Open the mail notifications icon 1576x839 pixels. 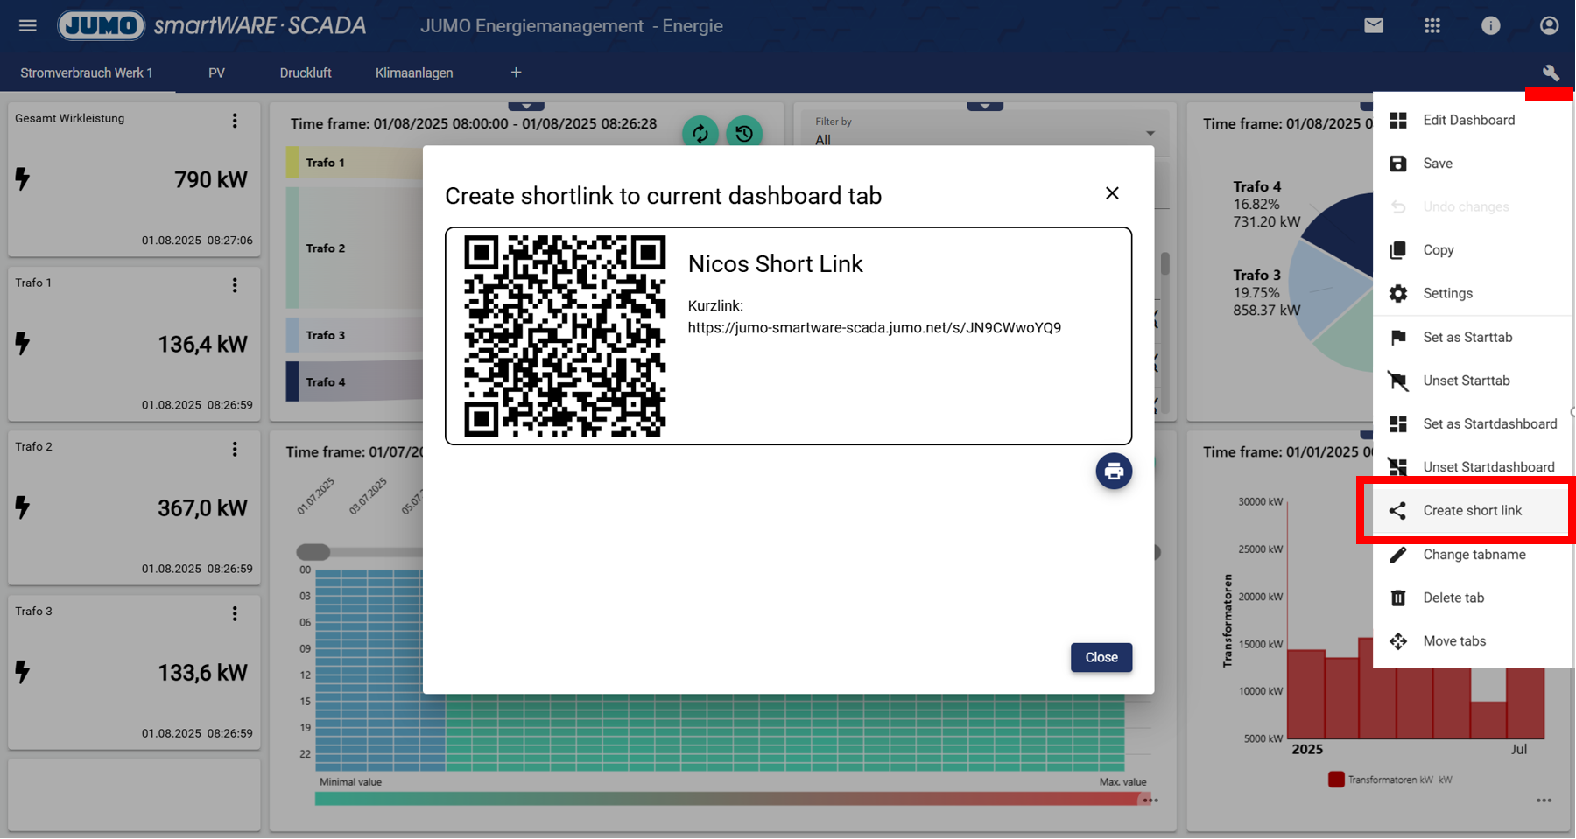(1374, 25)
